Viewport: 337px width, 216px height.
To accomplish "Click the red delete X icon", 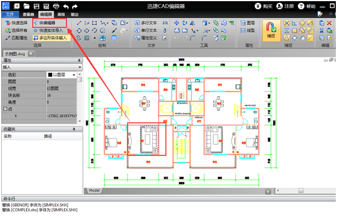I will [329, 23].
